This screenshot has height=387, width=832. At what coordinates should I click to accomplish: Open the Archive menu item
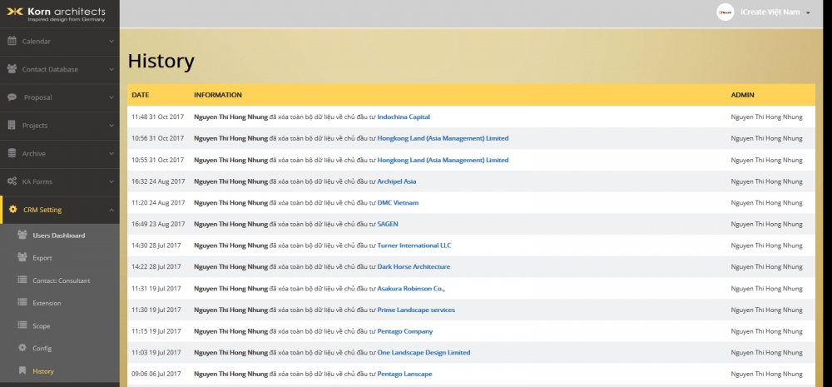point(60,154)
